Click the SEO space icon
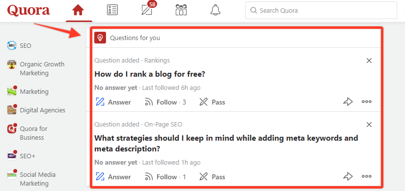 [12, 45]
